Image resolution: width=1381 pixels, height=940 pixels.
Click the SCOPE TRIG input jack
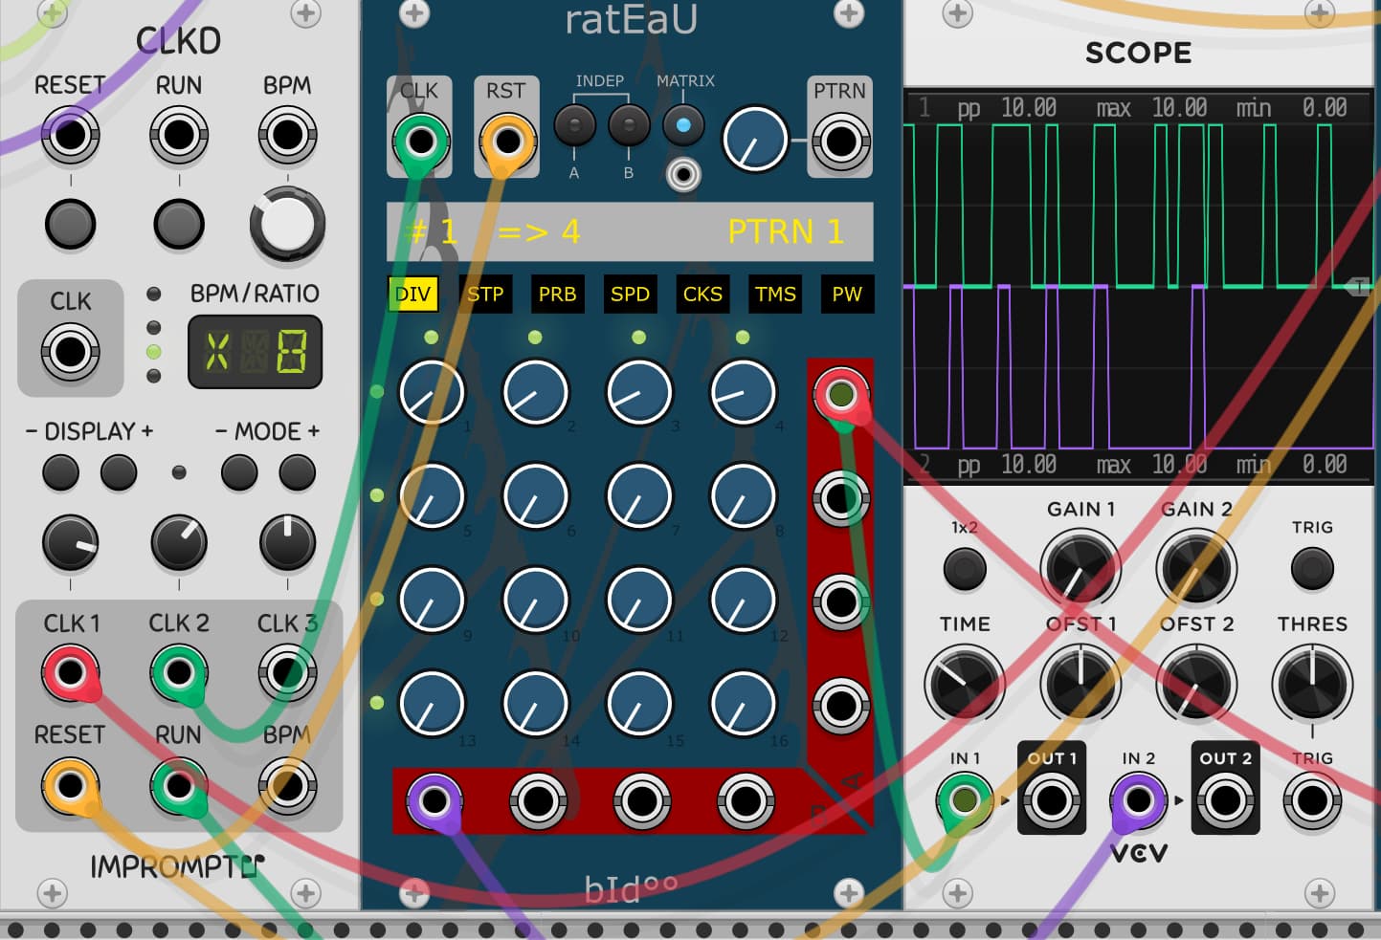pos(1312,799)
